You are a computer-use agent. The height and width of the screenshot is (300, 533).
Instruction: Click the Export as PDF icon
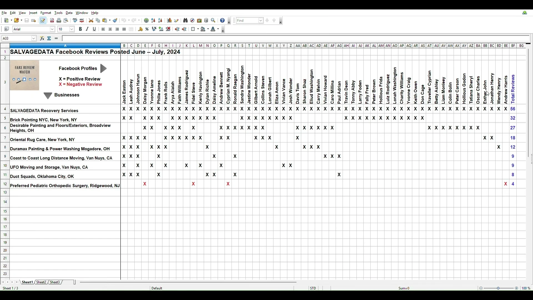[x=52, y=21]
